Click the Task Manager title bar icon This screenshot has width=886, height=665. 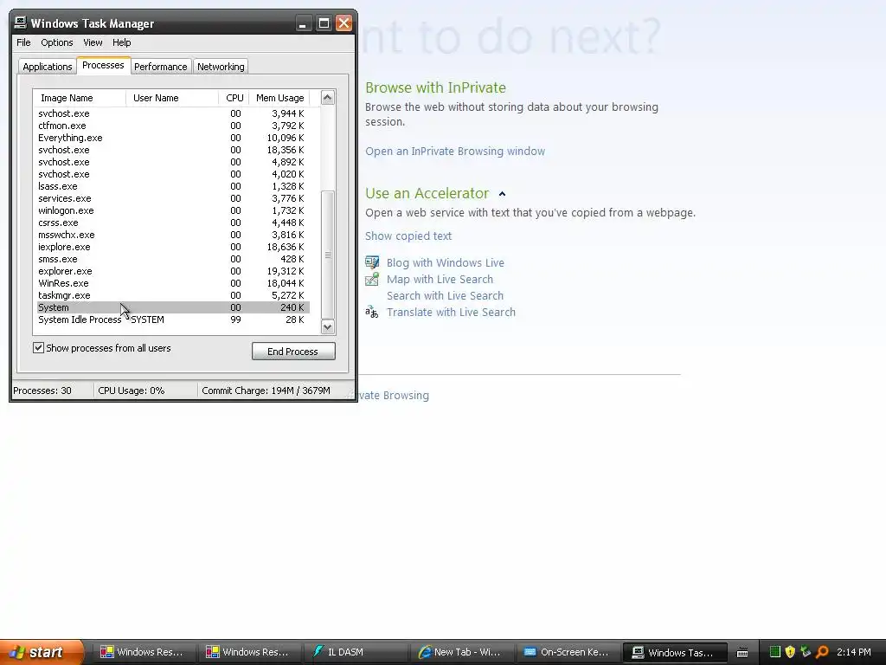pos(21,23)
